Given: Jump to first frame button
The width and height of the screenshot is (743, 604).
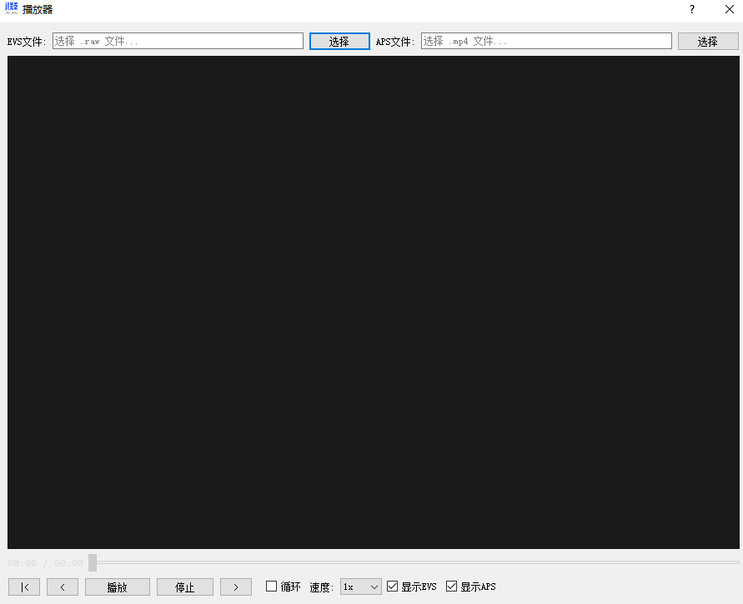Looking at the screenshot, I should click(24, 587).
